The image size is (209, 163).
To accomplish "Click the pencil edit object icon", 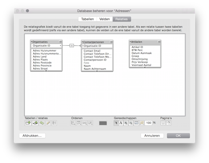I will coord(48,123).
